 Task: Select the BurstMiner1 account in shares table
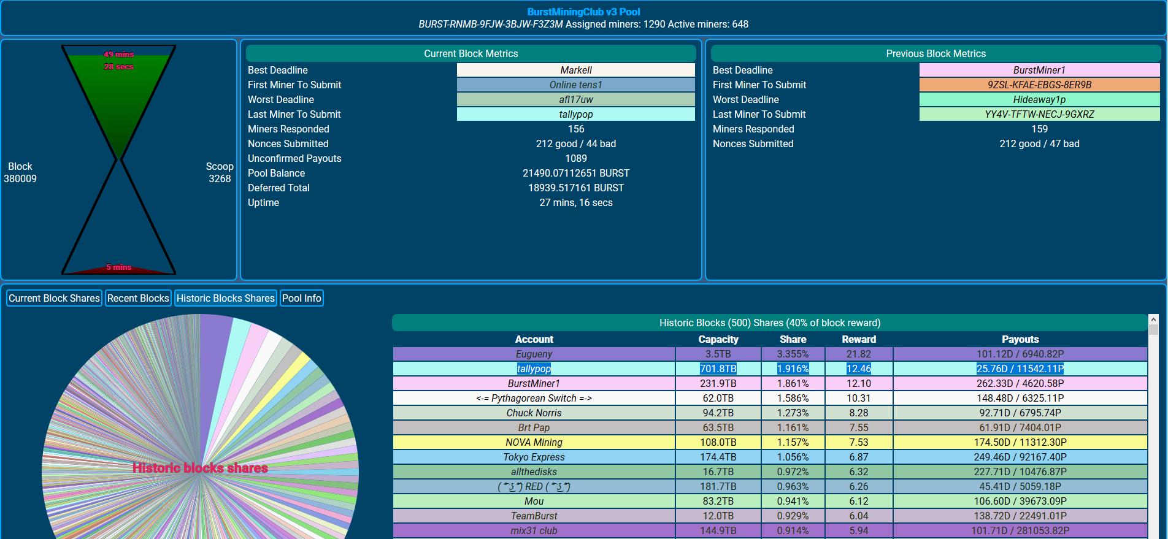click(x=534, y=383)
